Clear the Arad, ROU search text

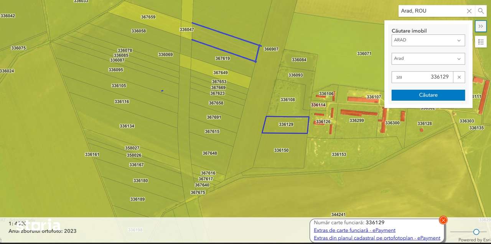tap(469, 11)
